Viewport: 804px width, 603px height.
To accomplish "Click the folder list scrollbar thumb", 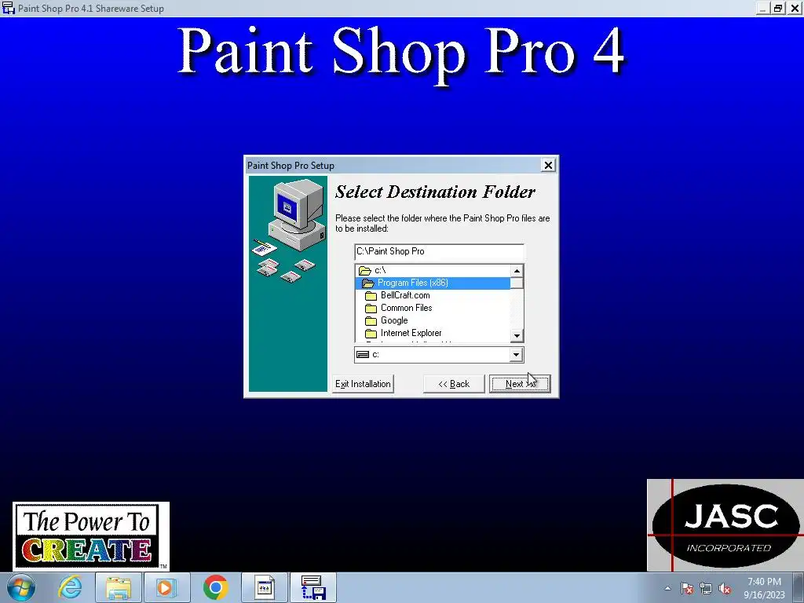I will [517, 283].
